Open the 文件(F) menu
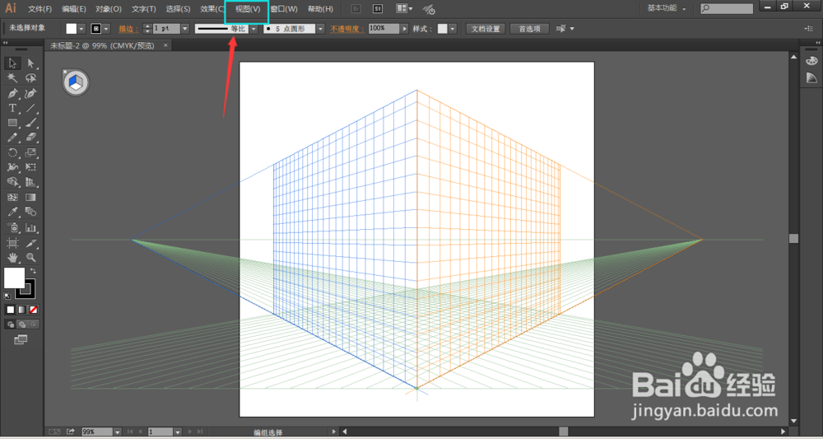 pyautogui.click(x=40, y=9)
